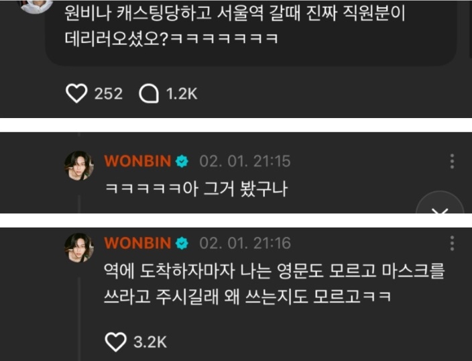Open WONBIN's avatar on the 21:15 reply

tap(79, 166)
